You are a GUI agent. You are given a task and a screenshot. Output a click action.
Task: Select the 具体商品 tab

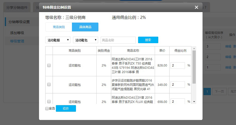coord(85,27)
